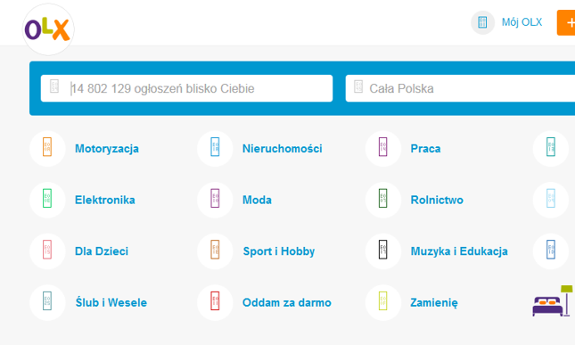Image resolution: width=575 pixels, height=345 pixels.
Task: Click the Rolnictwo category icon
Action: 382,200
